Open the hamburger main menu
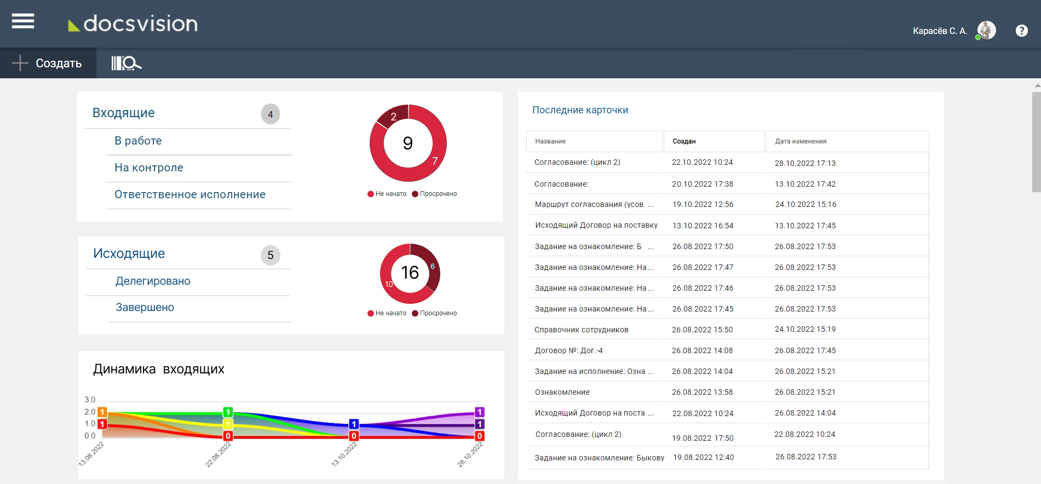The height and width of the screenshot is (484, 1041). coord(23,21)
